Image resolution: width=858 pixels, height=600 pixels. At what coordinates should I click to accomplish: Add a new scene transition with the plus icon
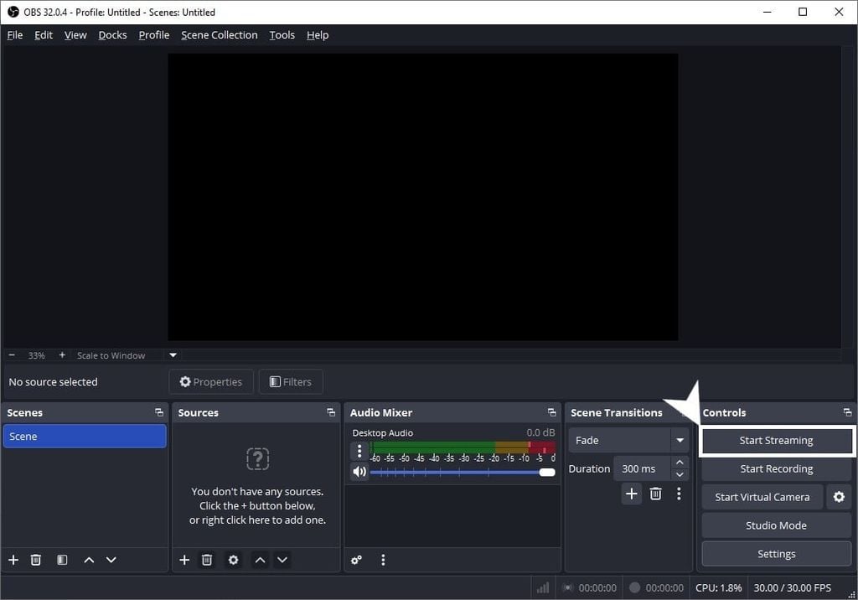631,494
